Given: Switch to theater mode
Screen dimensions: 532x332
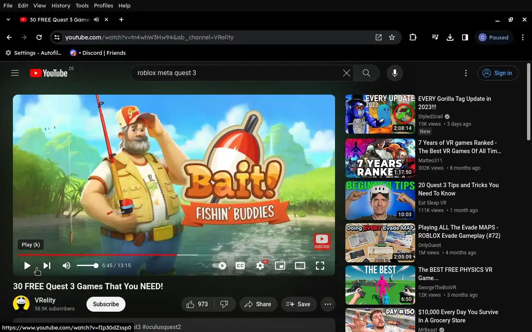Looking at the screenshot, I should (300, 266).
